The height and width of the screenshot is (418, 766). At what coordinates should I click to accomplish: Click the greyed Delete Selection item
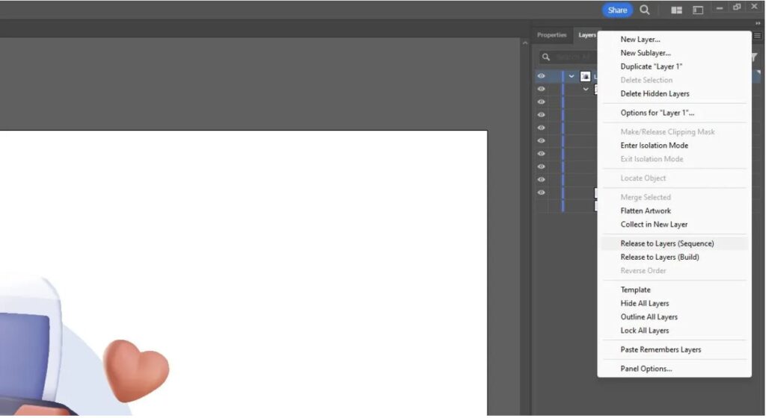pyautogui.click(x=646, y=81)
